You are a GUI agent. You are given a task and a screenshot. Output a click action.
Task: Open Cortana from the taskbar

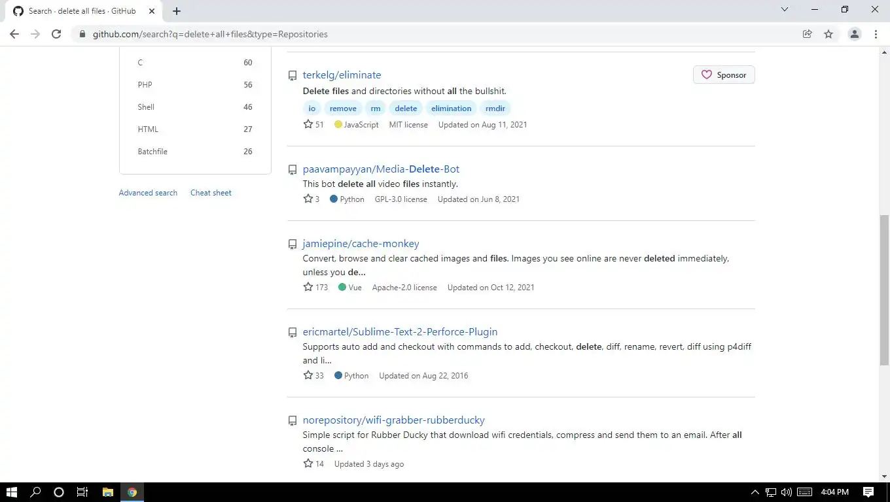[58, 492]
